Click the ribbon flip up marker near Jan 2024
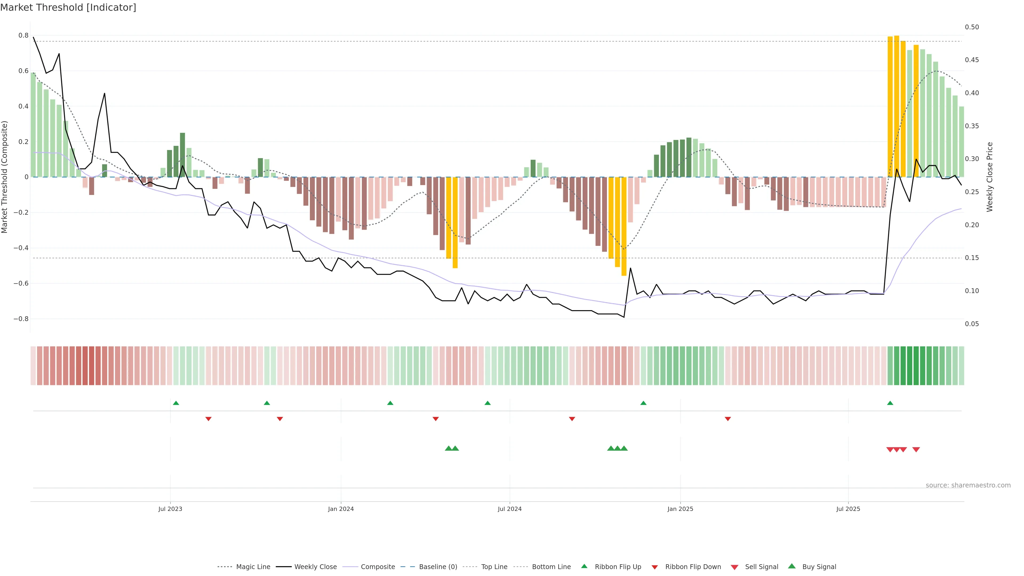Image resolution: width=1024 pixels, height=576 pixels. pyautogui.click(x=390, y=403)
